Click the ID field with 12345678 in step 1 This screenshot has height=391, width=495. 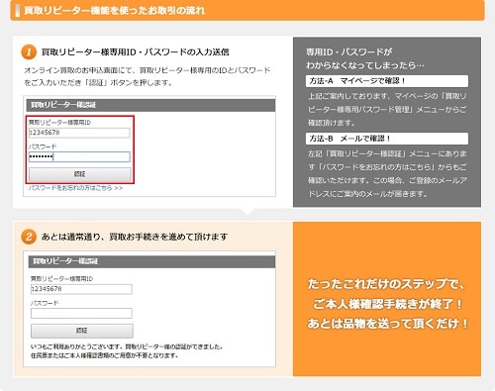79,133
